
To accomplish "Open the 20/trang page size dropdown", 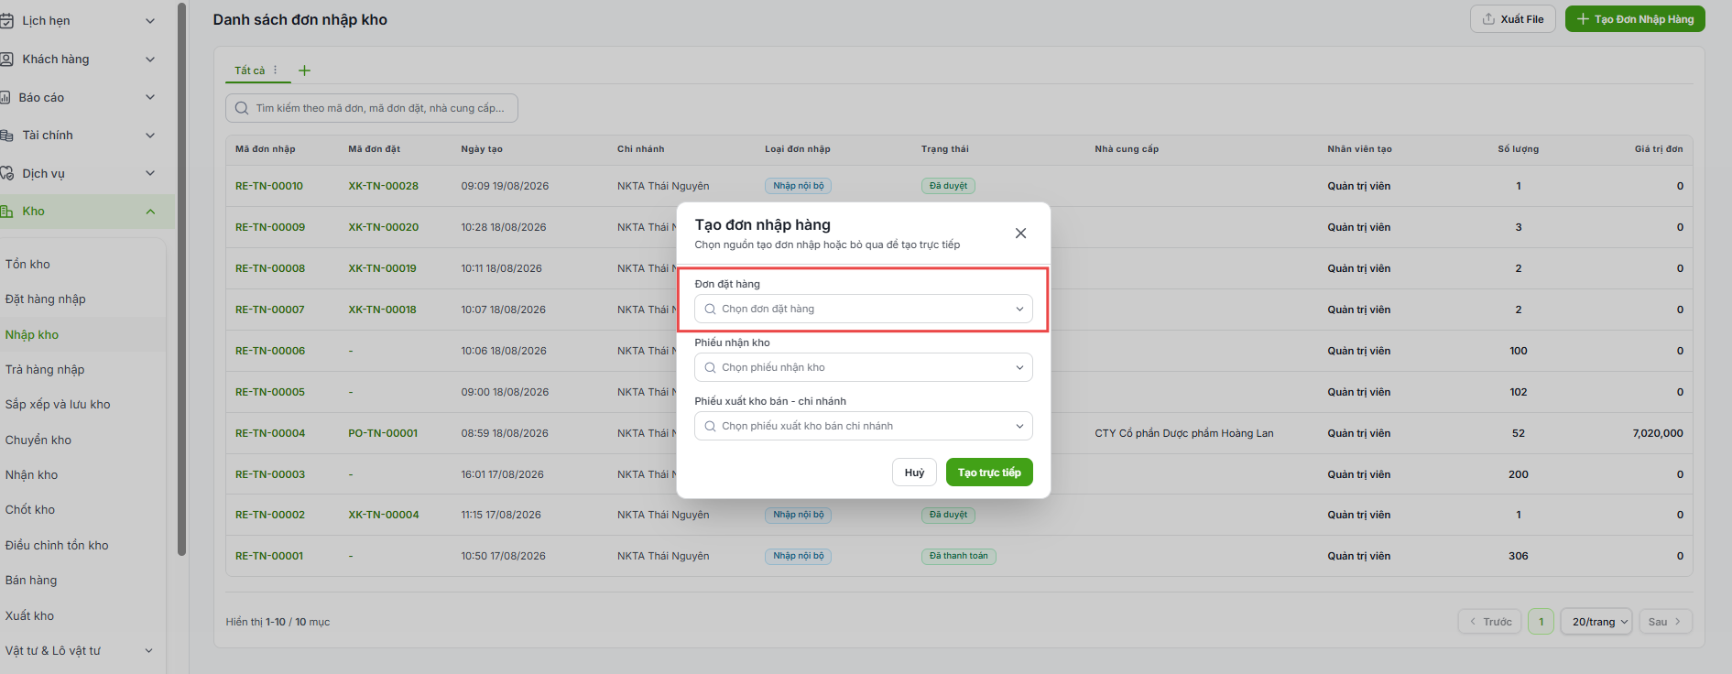I will (1596, 622).
